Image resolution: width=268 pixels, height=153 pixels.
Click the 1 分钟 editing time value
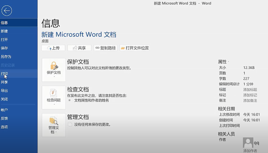(x=248, y=84)
